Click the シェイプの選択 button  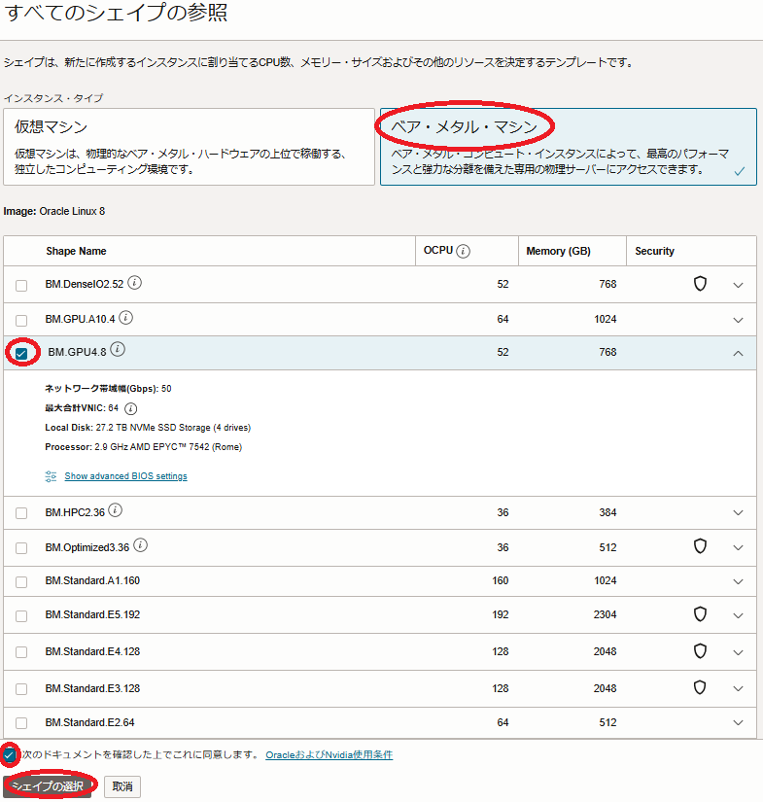49,785
